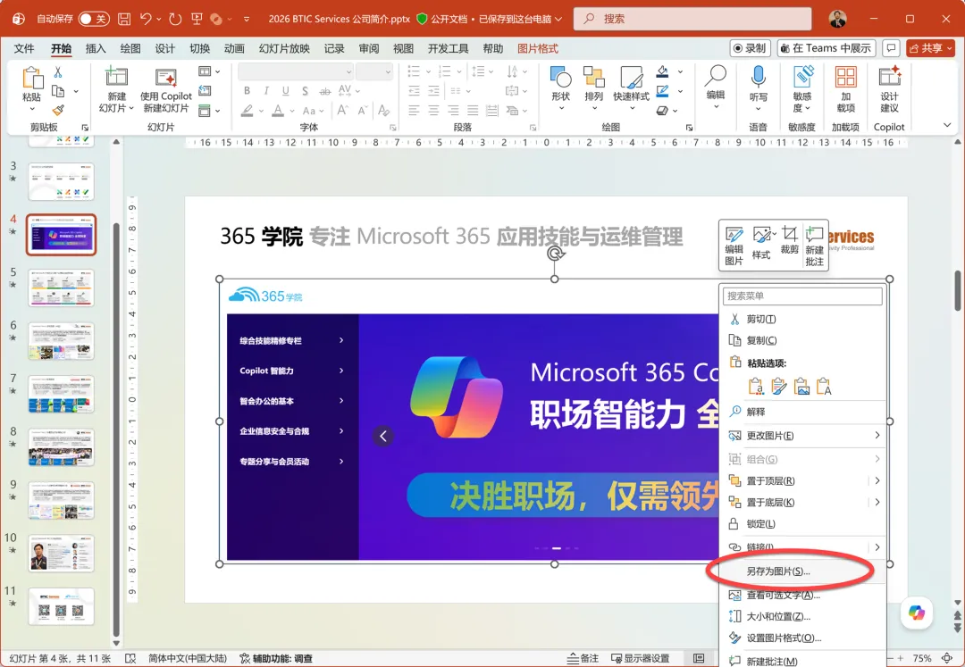Choose 复制 from context menu
Viewport: 965px width, 667px height.
click(803, 340)
